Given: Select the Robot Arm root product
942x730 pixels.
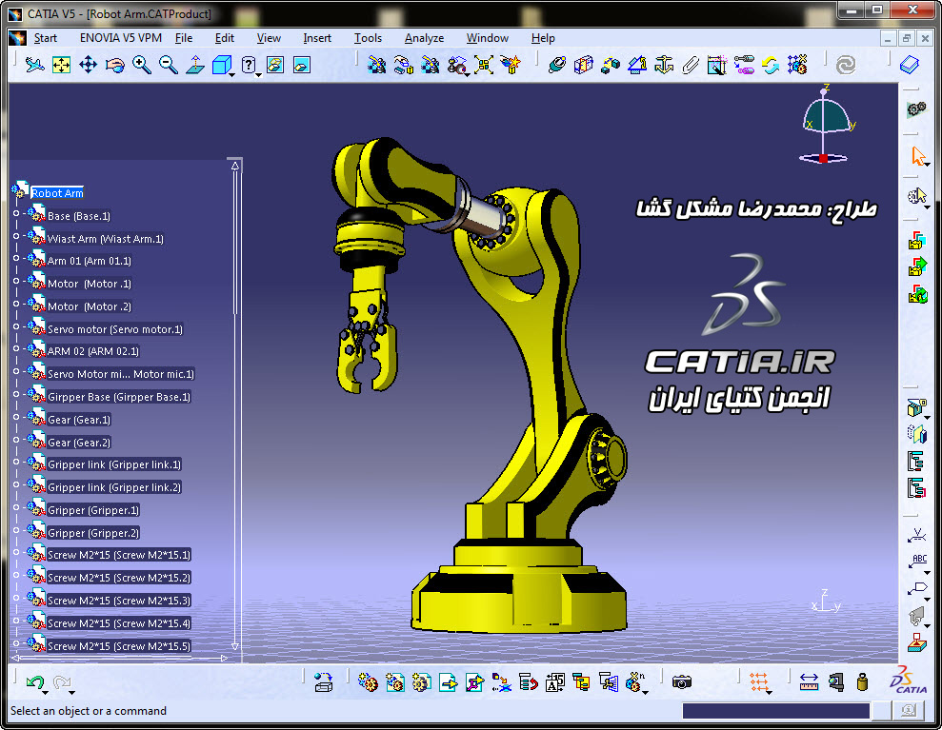Looking at the screenshot, I should point(57,192).
